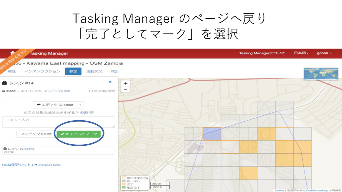Switch to the インストラクション tab

click(42, 71)
